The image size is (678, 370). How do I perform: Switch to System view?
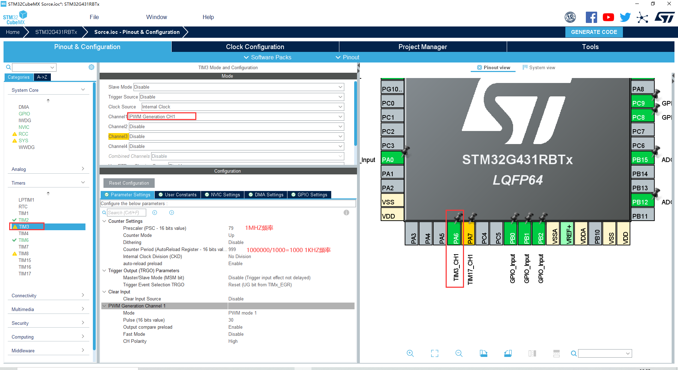point(539,67)
